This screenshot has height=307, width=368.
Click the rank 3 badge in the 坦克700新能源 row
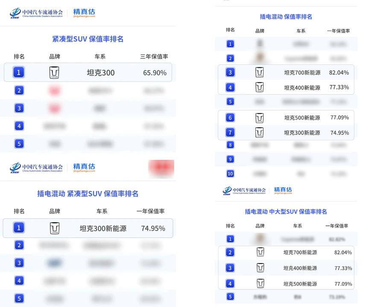pos(230,72)
